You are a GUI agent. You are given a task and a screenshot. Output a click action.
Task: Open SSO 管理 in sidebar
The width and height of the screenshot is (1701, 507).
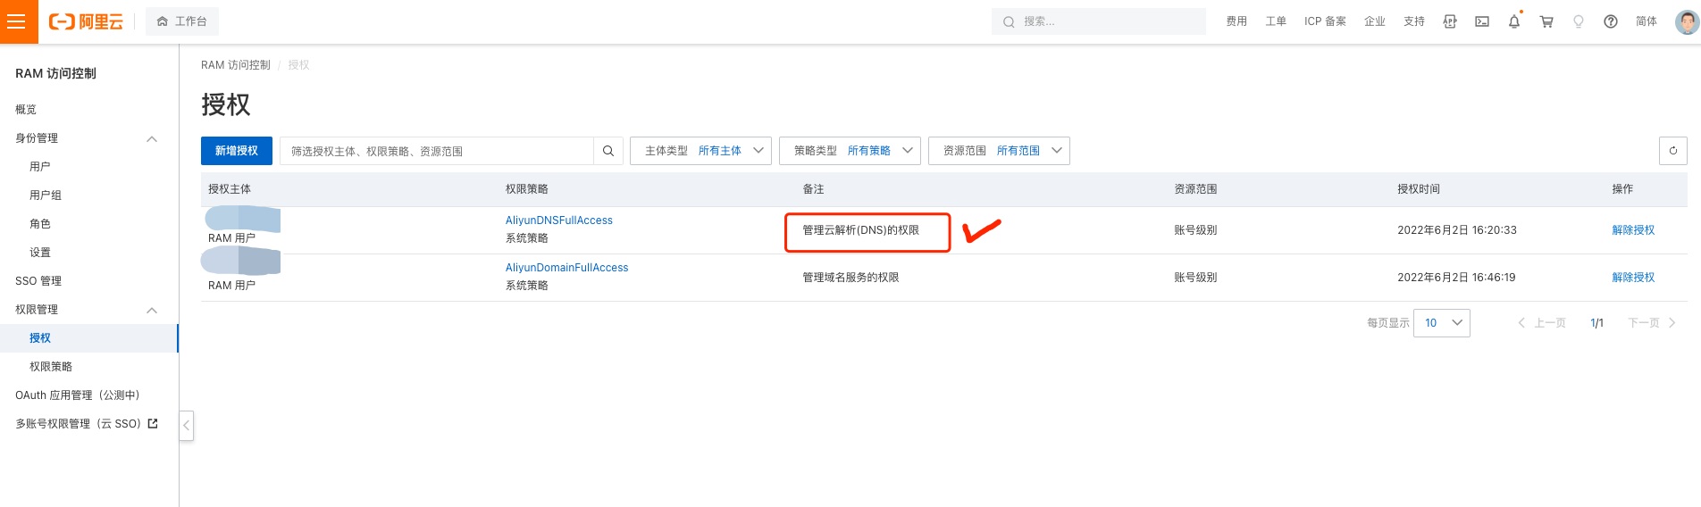[x=38, y=280]
